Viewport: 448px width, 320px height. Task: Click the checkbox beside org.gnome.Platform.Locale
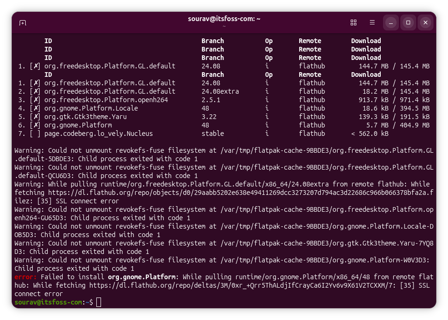point(35,108)
